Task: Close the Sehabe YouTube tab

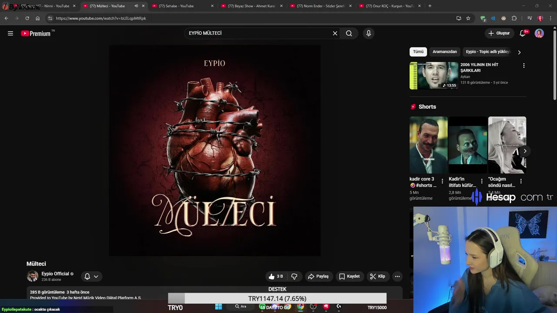Action: (212, 6)
